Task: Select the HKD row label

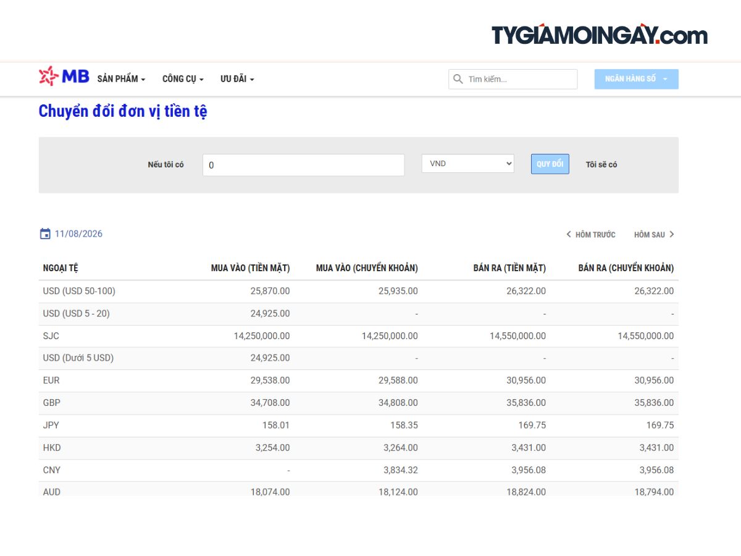Action: pyautogui.click(x=52, y=447)
